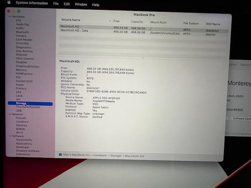Select Wi-Fi under Network
The image size is (251, 188).
tap(19, 132)
